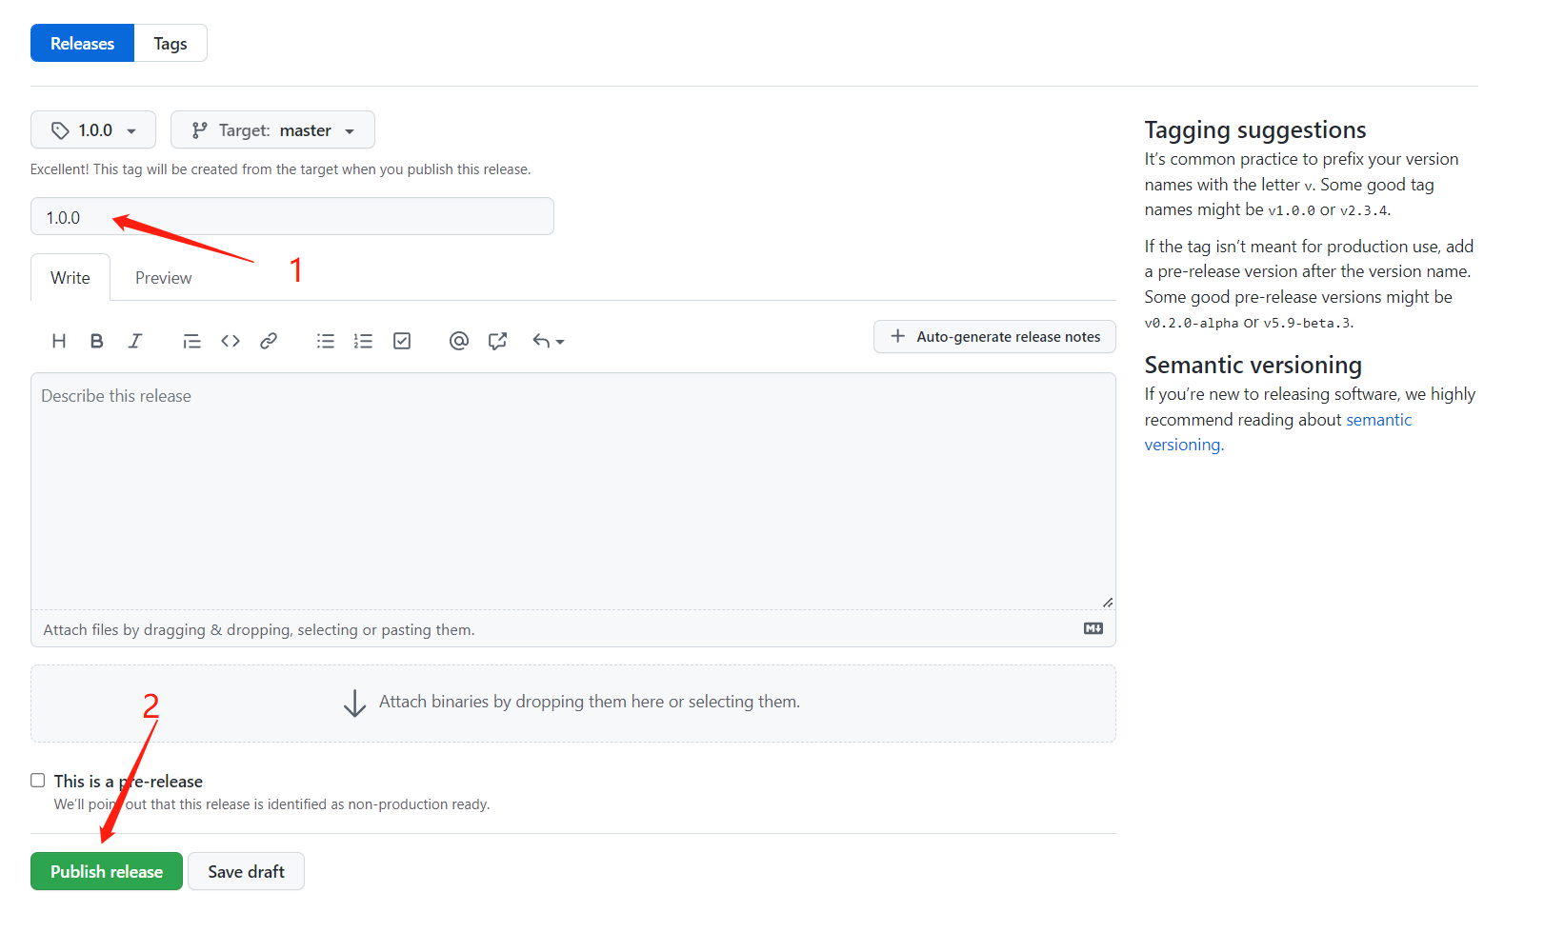Viewport: 1544px width, 932px height.
Task: Focus the release title field showing 1.0.0
Action: point(292,216)
